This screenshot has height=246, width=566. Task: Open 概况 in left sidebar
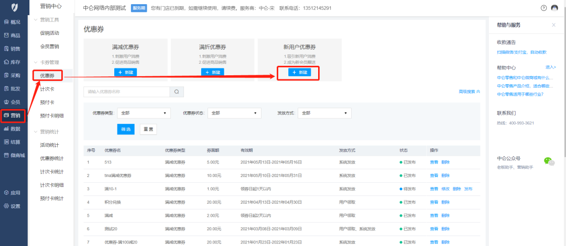click(12, 22)
